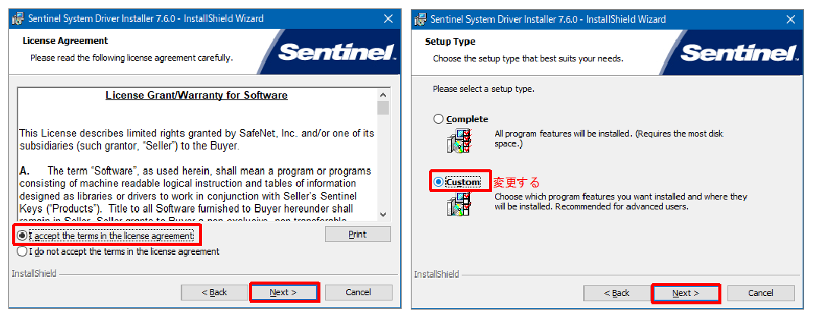Click the license text scrollbar down arrow
This screenshot has width=814, height=321.
pyautogui.click(x=383, y=214)
